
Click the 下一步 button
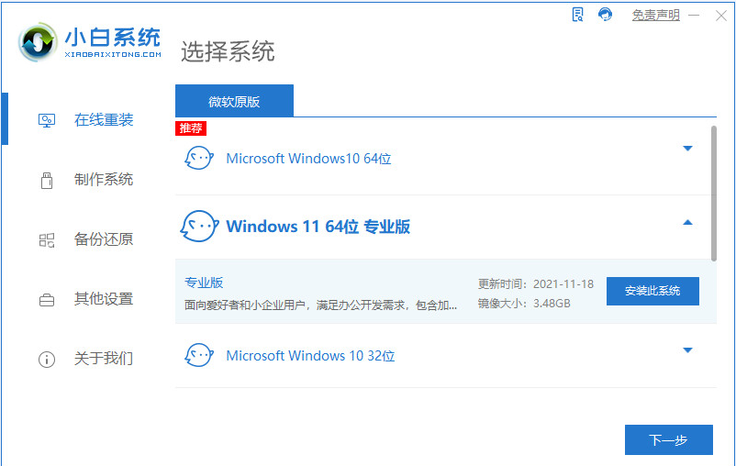tap(668, 439)
